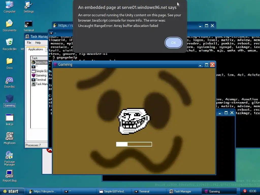Image resolution: width=260 pixels, height=195 pixels.
Task: Open the Docs folder icon
Action: coord(9,63)
